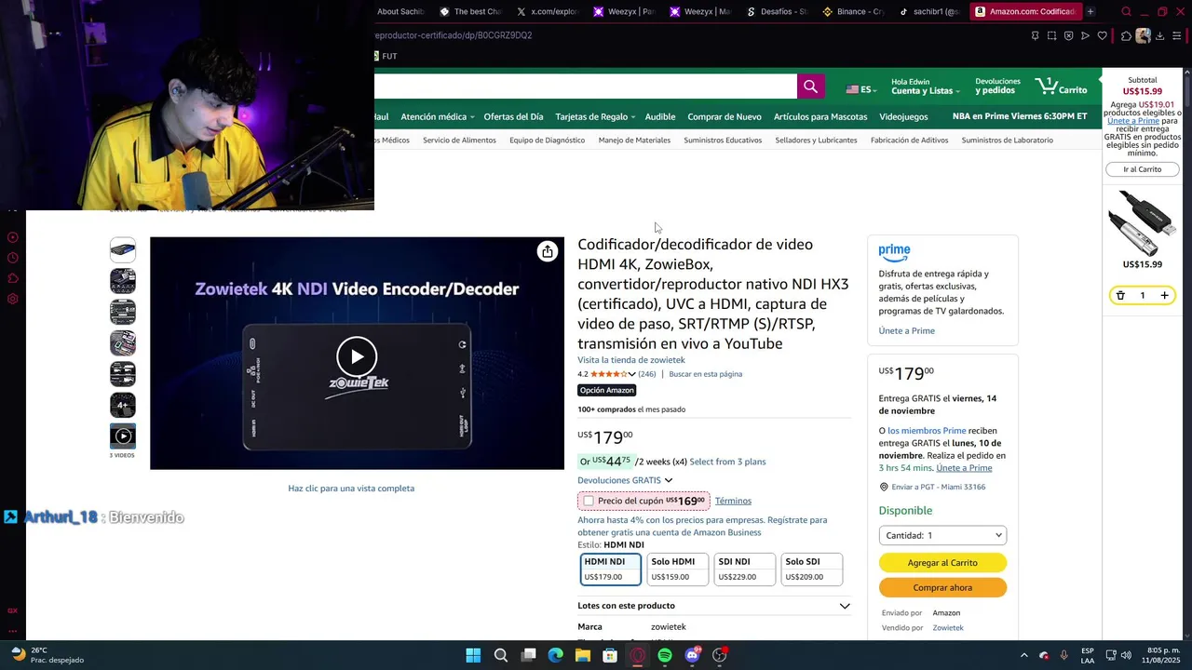Open the Cantidad quantity dropdown
1192x670 pixels.
pos(942,535)
